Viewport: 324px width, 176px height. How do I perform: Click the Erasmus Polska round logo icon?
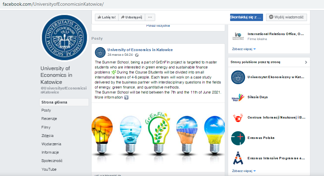pos(238,138)
